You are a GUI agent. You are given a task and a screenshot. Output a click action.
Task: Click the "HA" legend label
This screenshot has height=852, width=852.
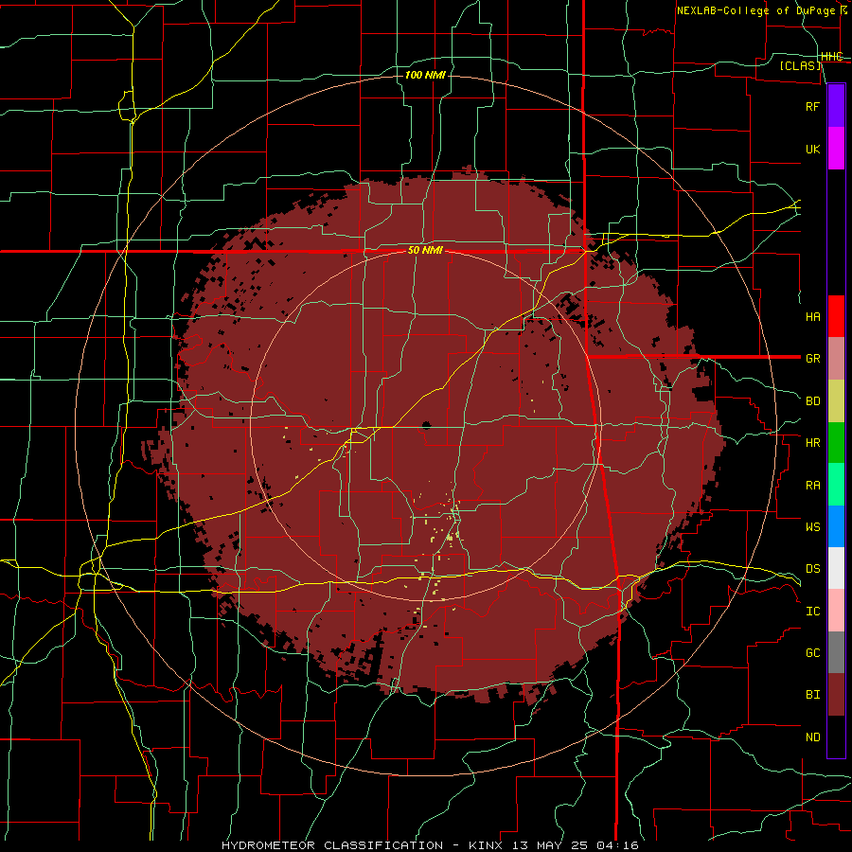coord(812,317)
